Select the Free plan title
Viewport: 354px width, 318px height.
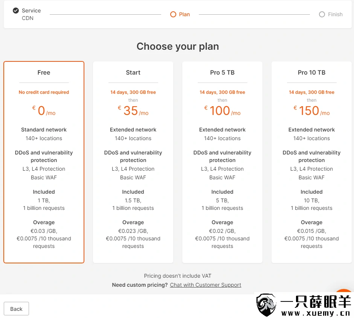44,72
